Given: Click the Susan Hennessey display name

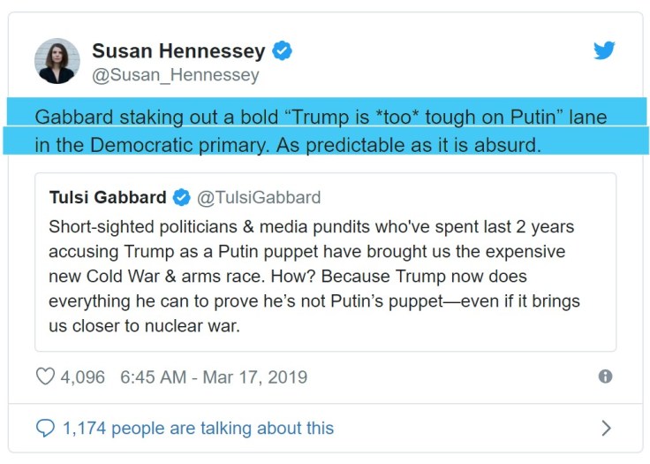Looking at the screenshot, I should coord(178,51).
